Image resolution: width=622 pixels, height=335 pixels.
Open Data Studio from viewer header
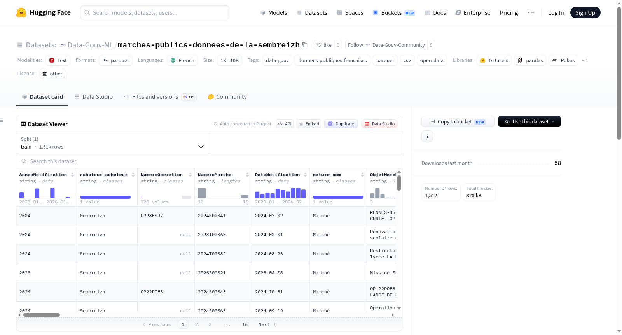pyautogui.click(x=379, y=124)
